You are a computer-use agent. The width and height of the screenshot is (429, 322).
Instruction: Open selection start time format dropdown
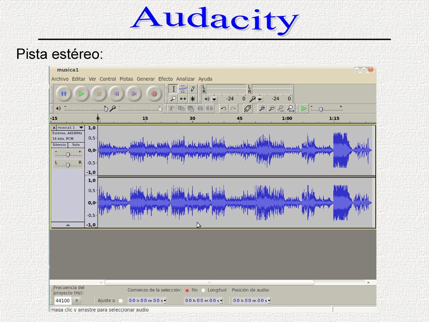165,301
